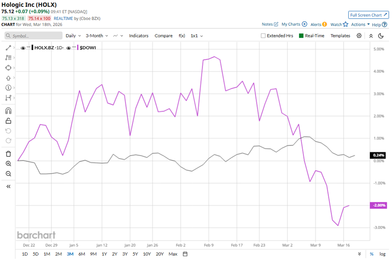This screenshot has width=392, height=260.
Task: Collapse the chart header with double chevron
Action: [x=371, y=36]
